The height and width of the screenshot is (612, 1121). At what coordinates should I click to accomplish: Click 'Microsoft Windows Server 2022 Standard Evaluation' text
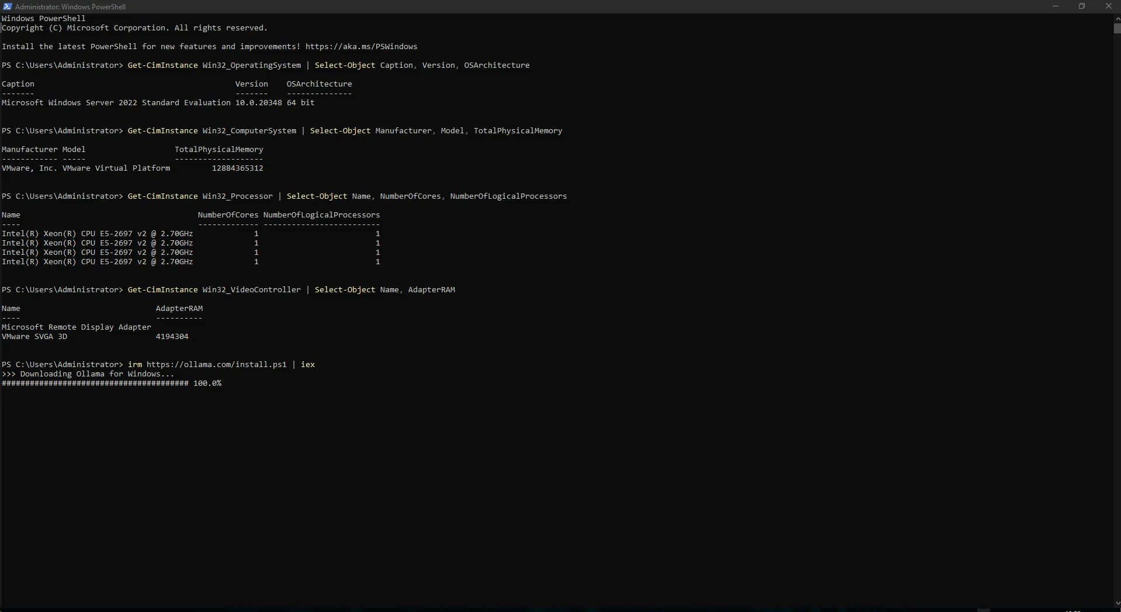point(116,103)
